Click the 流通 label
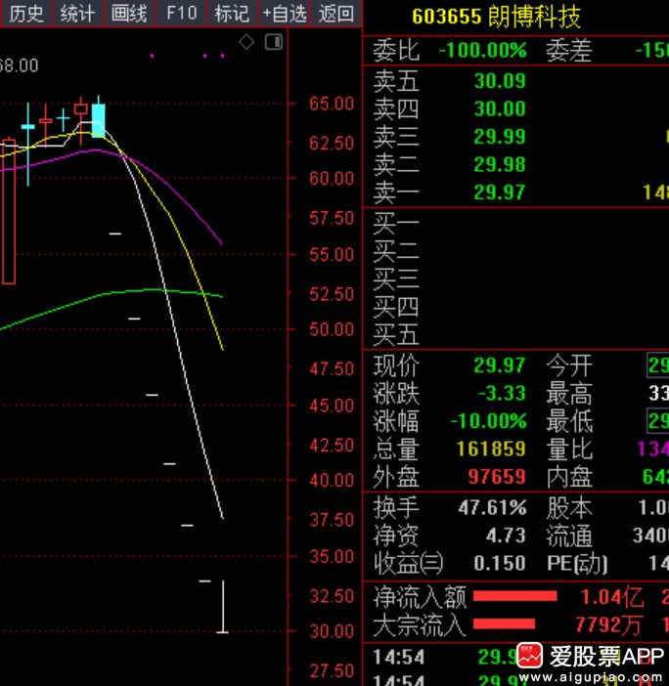This screenshot has width=669, height=686. pos(569,536)
